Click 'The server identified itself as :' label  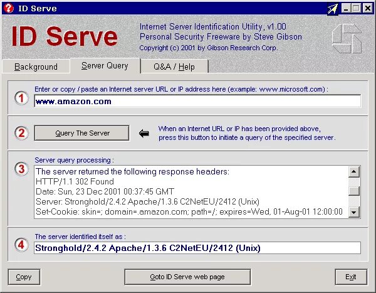click(x=80, y=237)
